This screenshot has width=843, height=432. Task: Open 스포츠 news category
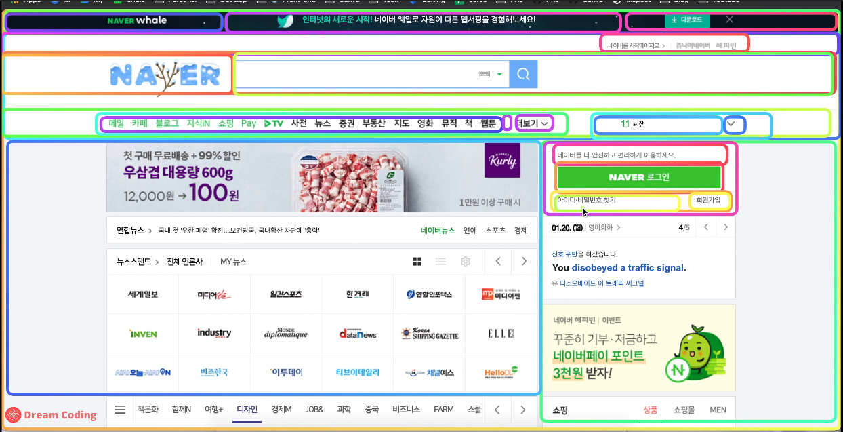tap(495, 231)
